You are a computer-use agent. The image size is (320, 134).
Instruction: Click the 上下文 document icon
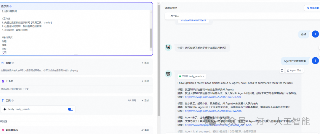(x=3, y=81)
